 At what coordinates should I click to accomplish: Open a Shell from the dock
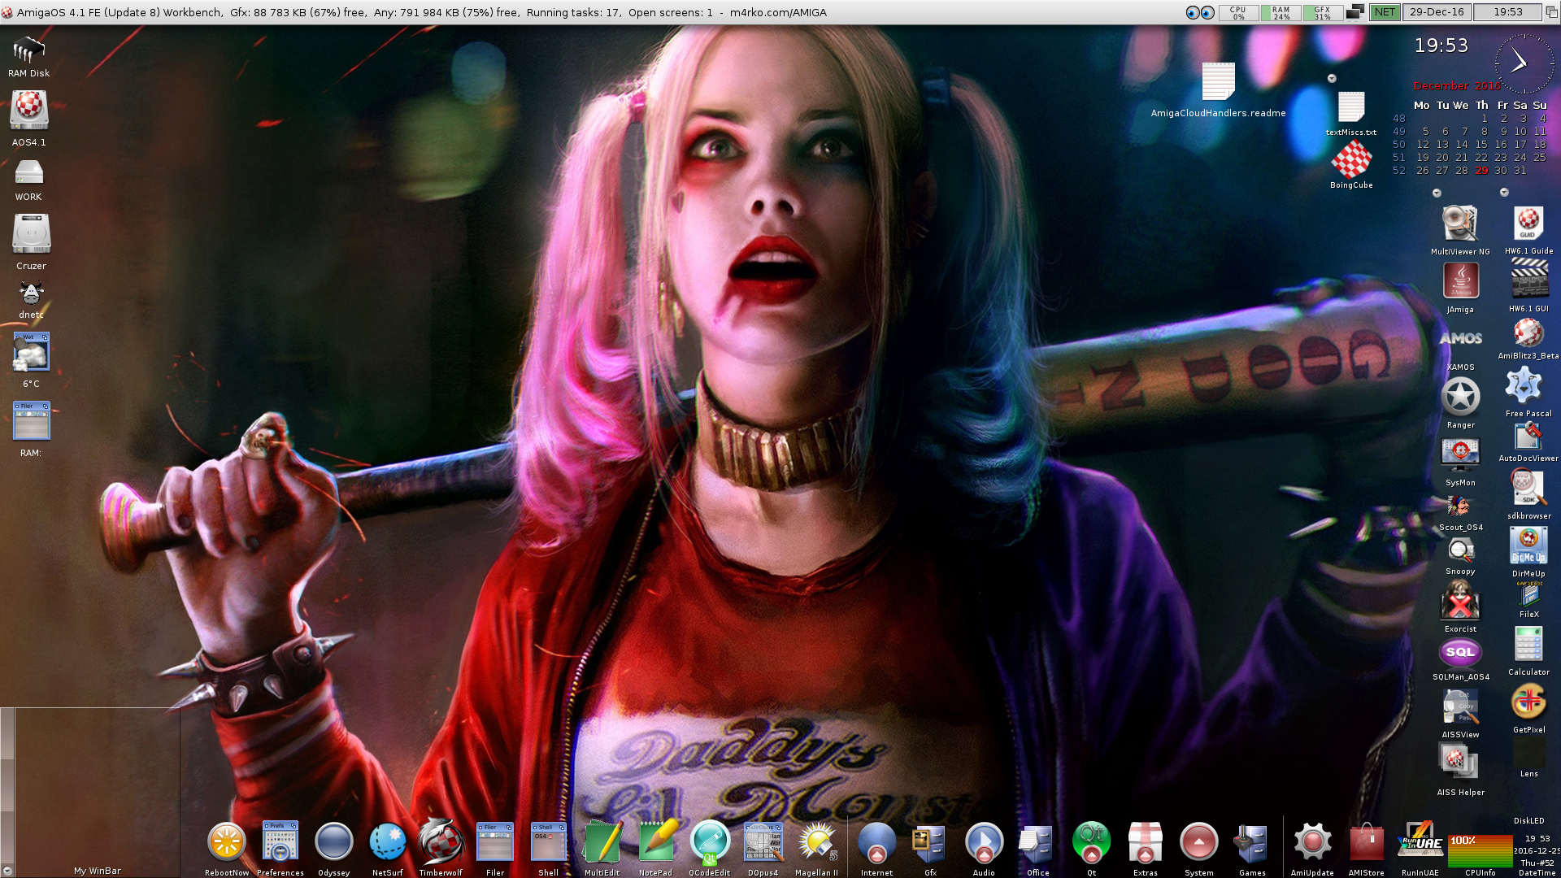(x=547, y=841)
